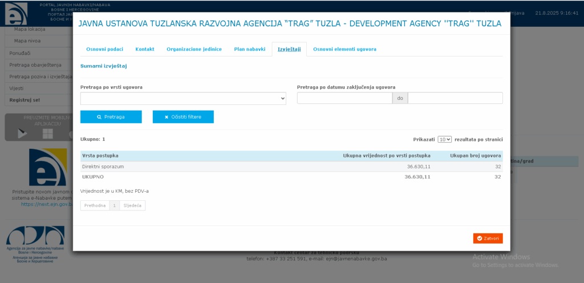Image resolution: width=584 pixels, height=283 pixels.
Task: Click the Google Play store icon
Action: (22, 134)
